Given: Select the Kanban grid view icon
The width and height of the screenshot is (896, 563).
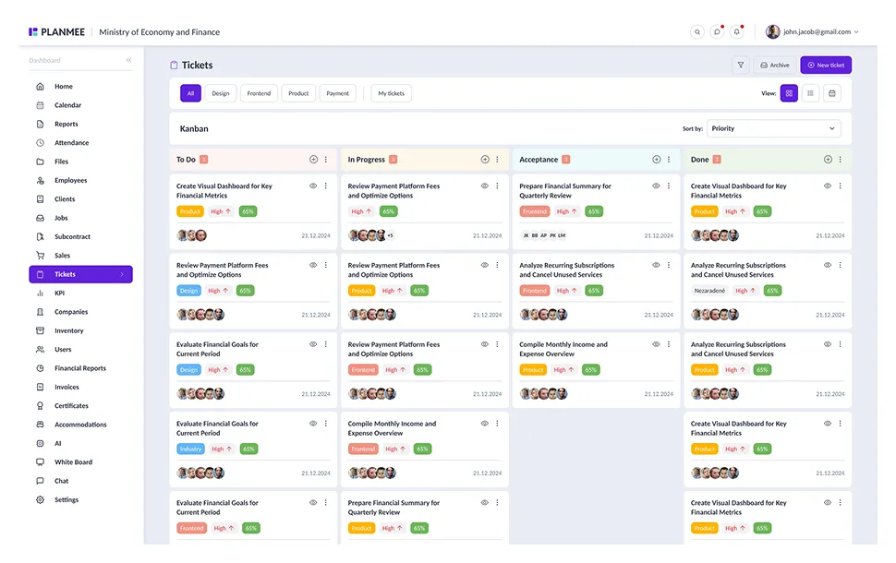Looking at the screenshot, I should pos(789,93).
